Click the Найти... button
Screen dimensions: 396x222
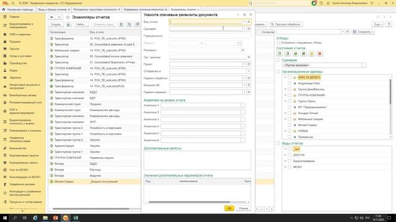click(81, 25)
